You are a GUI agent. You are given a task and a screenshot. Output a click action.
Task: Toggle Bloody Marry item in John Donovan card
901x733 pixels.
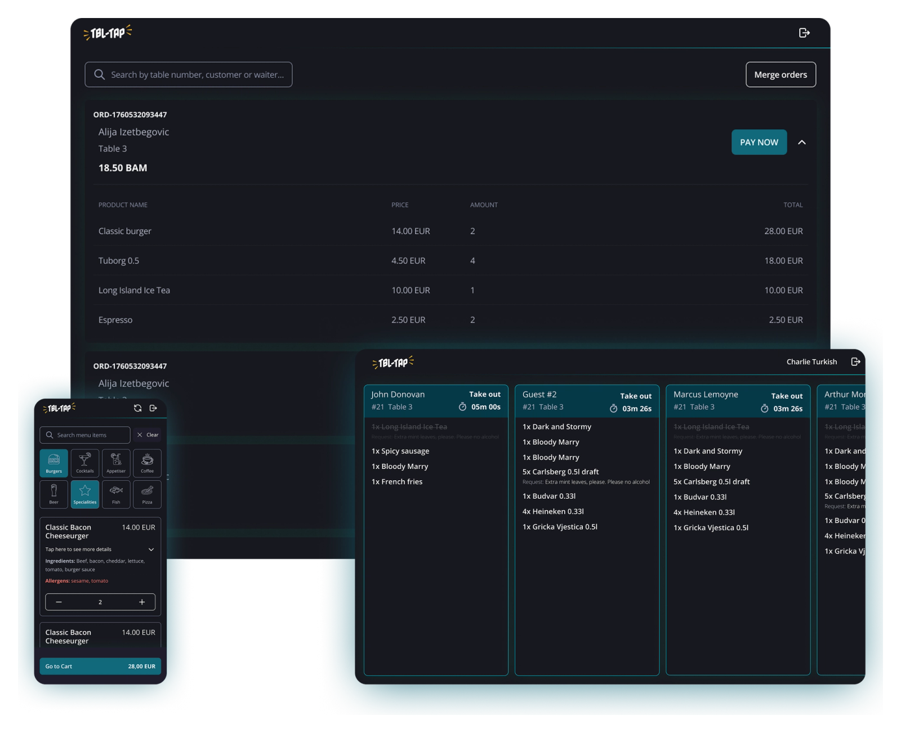(400, 467)
